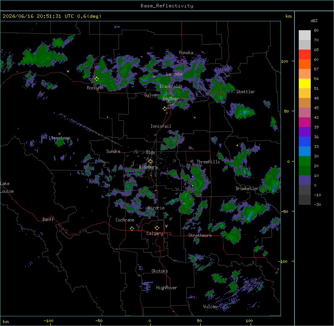Select the -30 dBZ legend value
Screen dimensions: 334x326
click(x=317, y=205)
